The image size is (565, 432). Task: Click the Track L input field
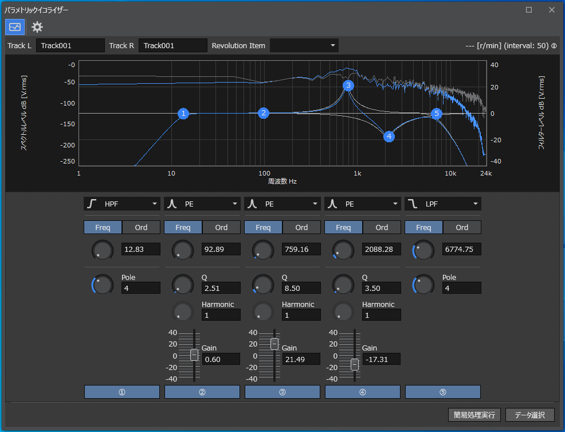pyautogui.click(x=70, y=45)
